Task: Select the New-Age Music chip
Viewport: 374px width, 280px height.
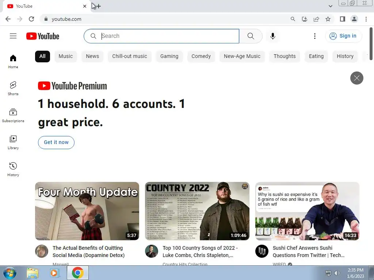Action: 242,57
